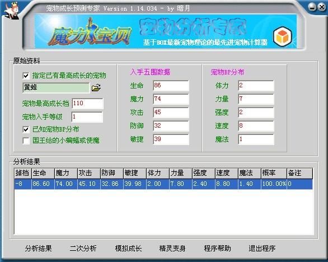Screen dimensions: 328x262
Task: Click the 生命 column header in results
Action: tap(43, 174)
